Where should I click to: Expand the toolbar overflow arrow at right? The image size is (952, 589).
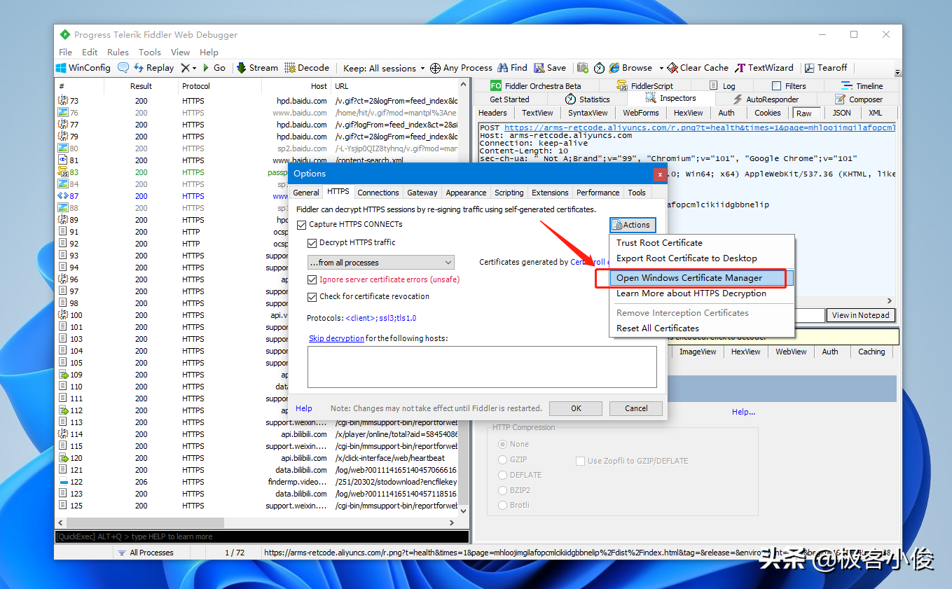(898, 72)
